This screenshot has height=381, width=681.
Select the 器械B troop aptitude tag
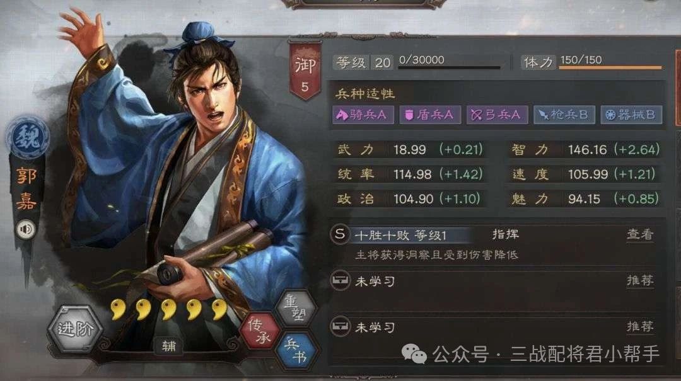coord(631,115)
